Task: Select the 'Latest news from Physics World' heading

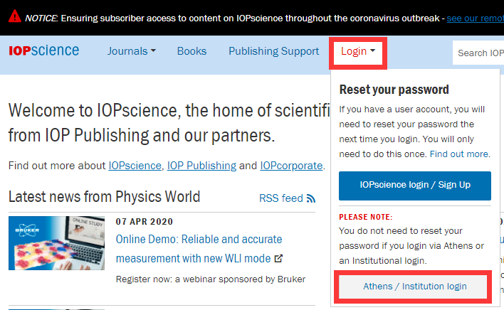Action: tap(104, 196)
